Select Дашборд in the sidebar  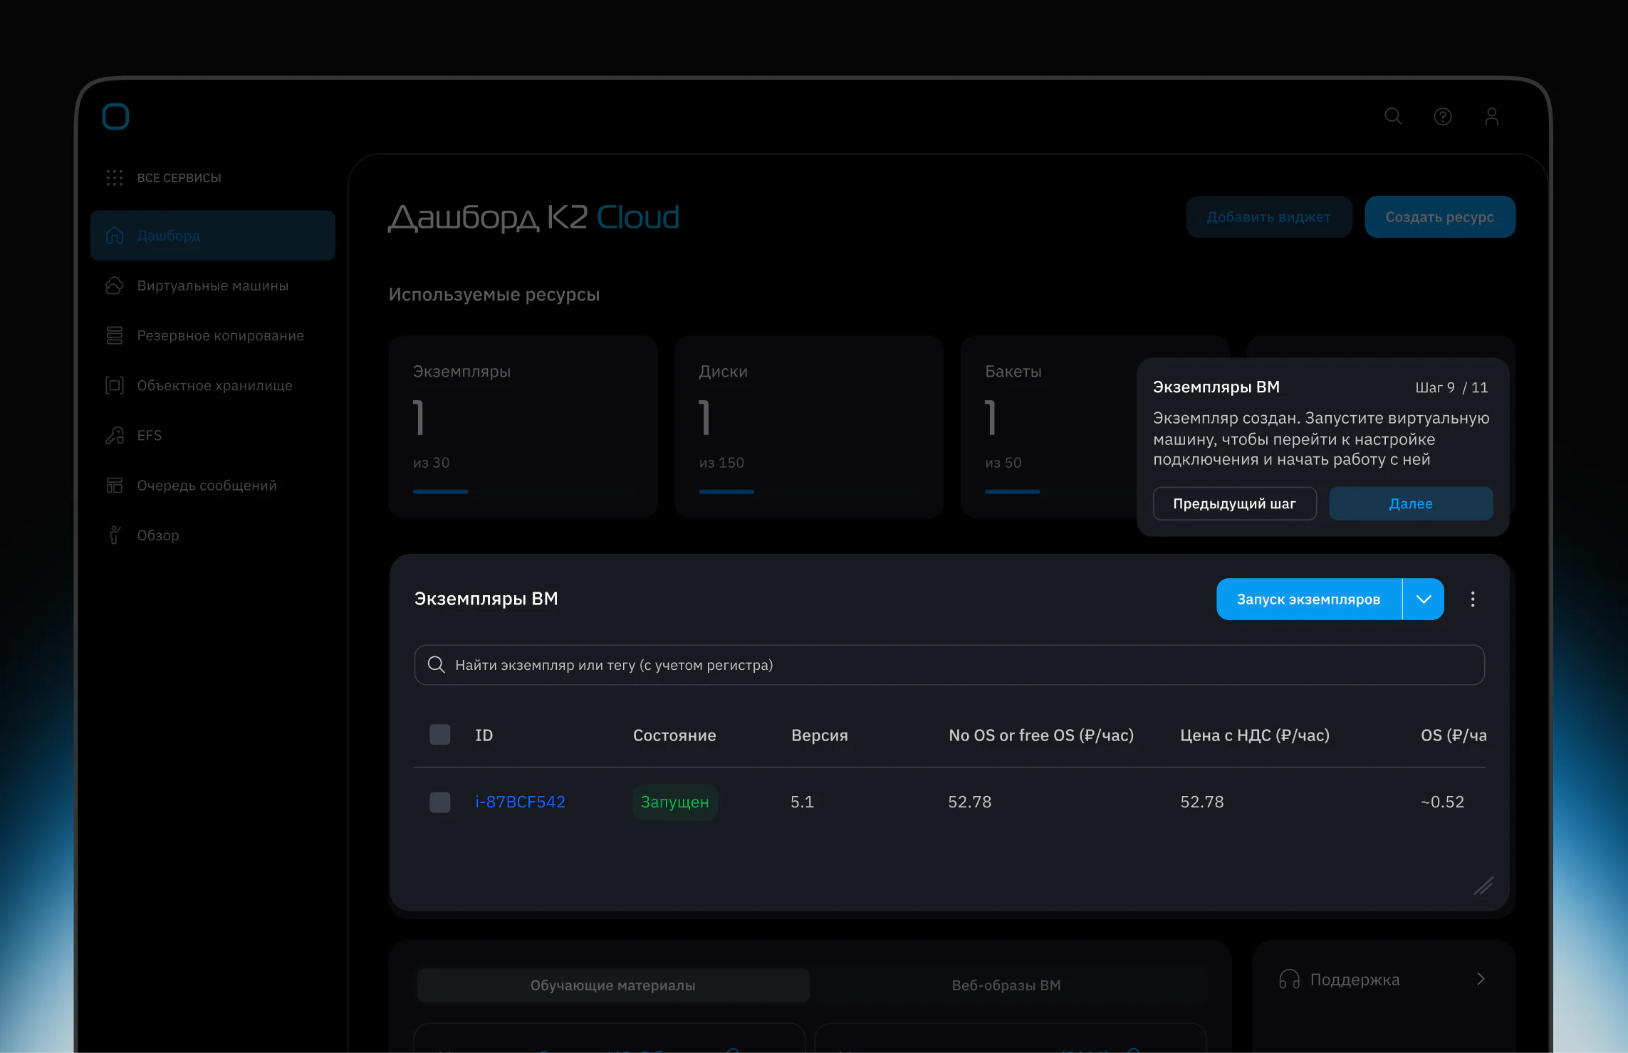(212, 235)
